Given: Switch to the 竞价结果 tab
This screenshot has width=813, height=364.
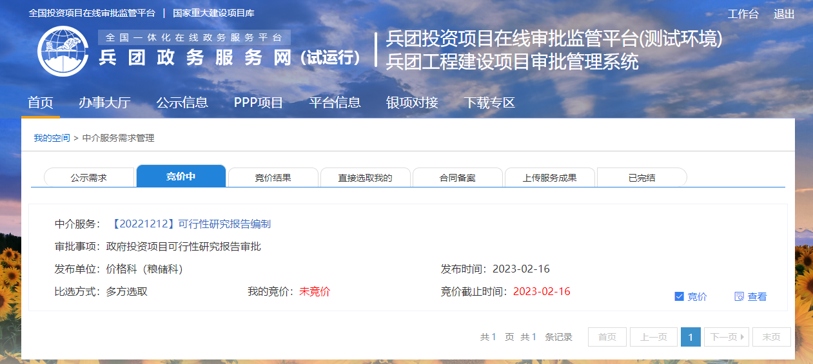Looking at the screenshot, I should [273, 178].
